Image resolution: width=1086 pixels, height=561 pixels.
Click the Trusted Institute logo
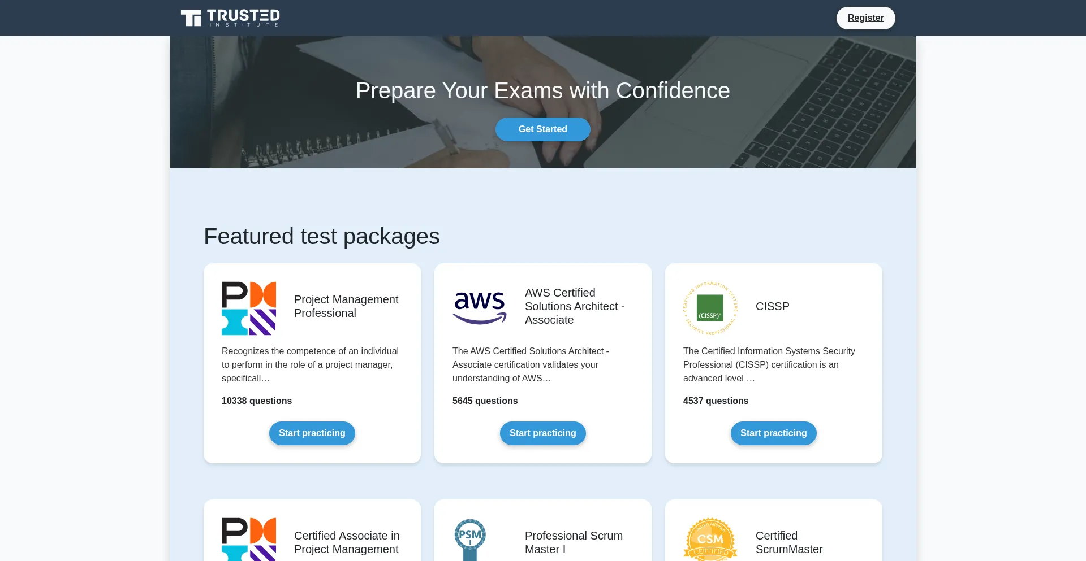[230, 18]
